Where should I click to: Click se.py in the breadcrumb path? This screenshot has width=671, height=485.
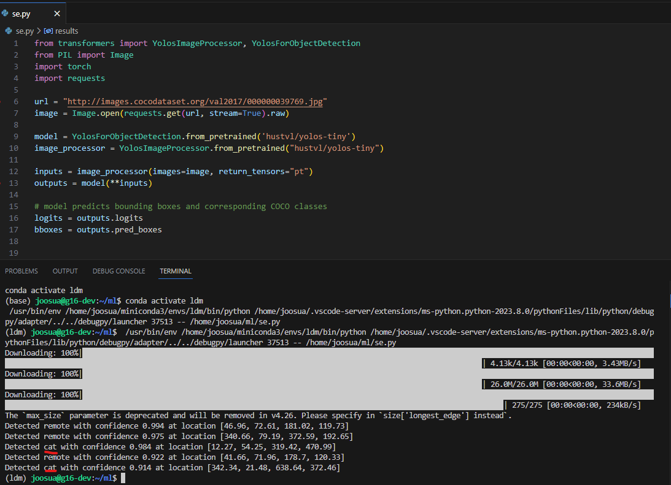point(25,31)
